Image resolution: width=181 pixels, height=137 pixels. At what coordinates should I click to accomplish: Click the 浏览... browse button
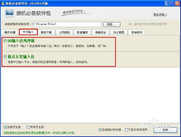coord(112,25)
